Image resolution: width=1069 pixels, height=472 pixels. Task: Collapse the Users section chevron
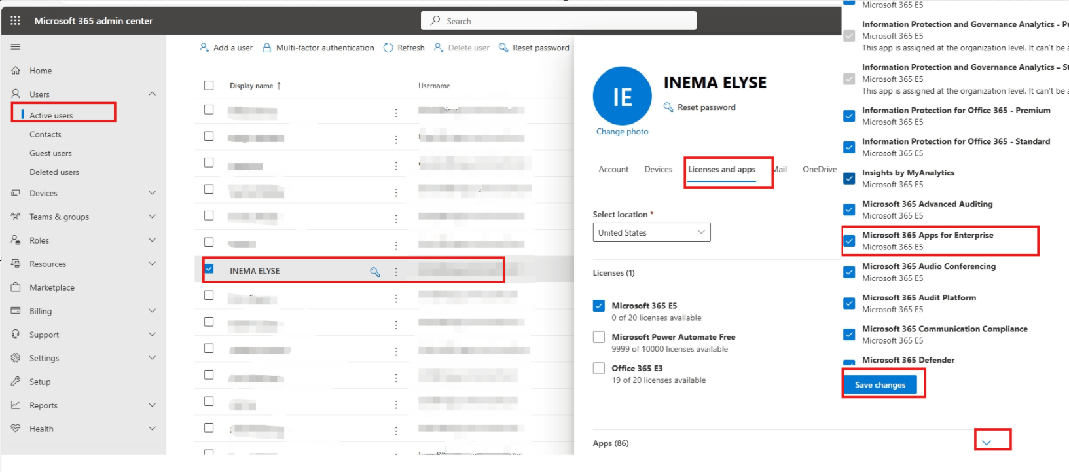(153, 94)
